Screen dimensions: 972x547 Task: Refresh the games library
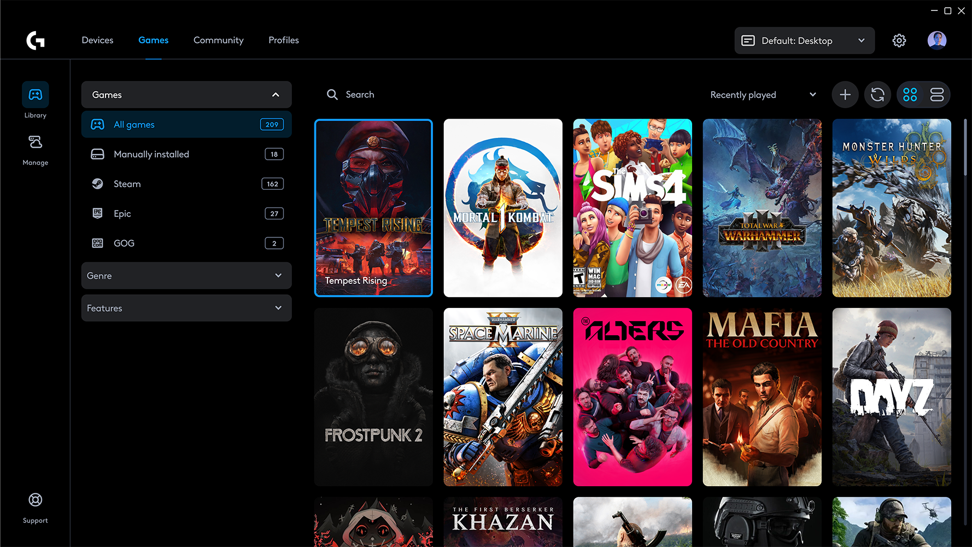(x=877, y=94)
